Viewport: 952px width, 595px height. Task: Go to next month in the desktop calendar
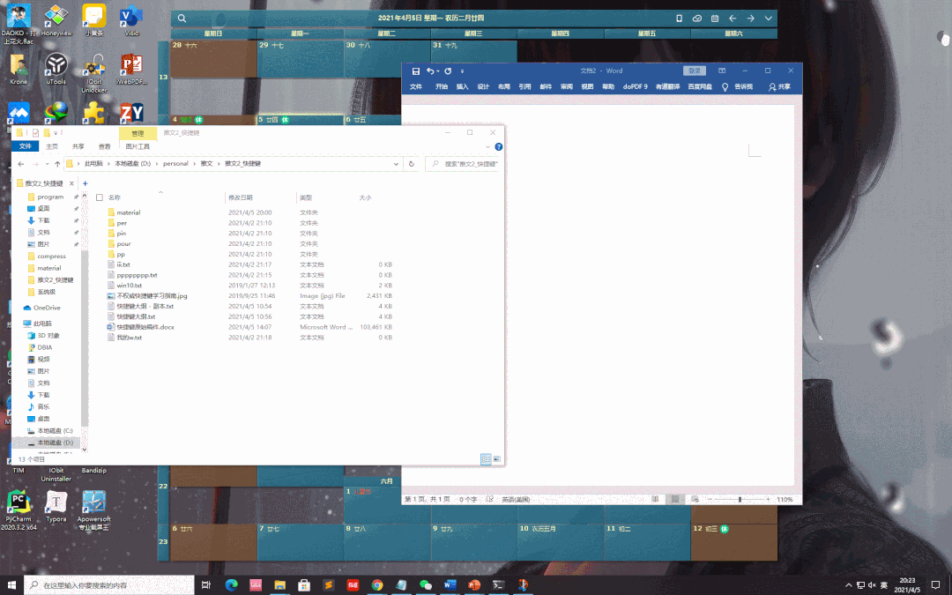(750, 19)
